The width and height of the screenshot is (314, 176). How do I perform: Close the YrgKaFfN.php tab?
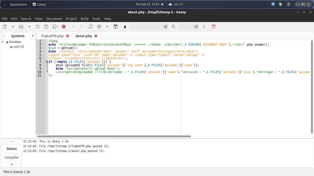click(68, 36)
